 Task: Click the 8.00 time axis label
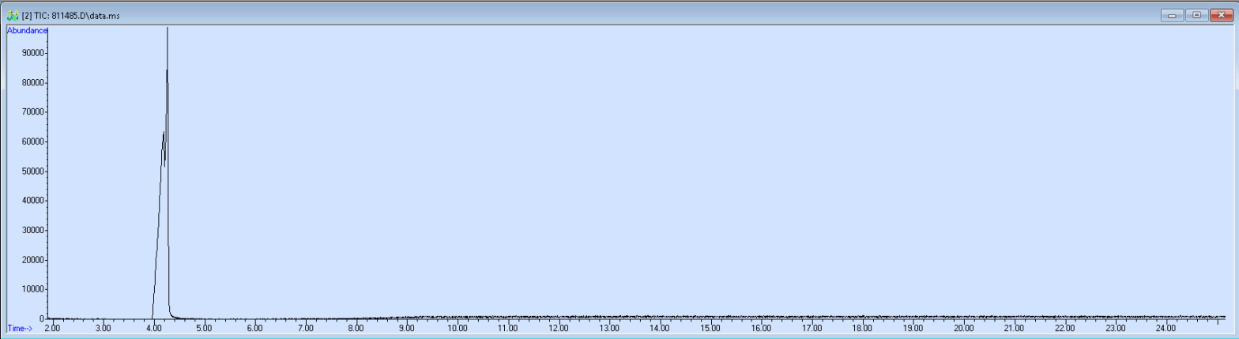(x=356, y=327)
